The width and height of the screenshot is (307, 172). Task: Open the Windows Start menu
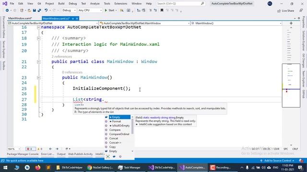5,167
